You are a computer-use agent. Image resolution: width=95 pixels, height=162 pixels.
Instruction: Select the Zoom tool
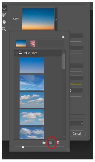point(4,29)
